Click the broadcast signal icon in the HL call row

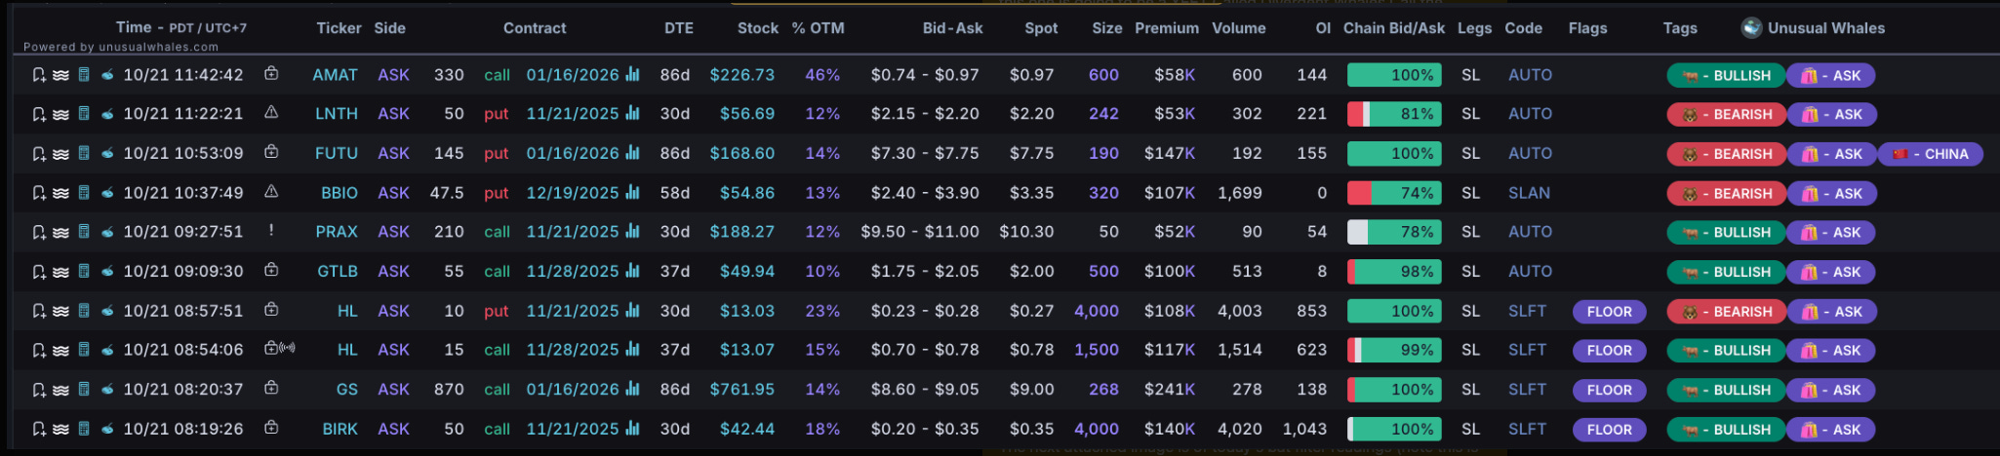click(x=288, y=348)
